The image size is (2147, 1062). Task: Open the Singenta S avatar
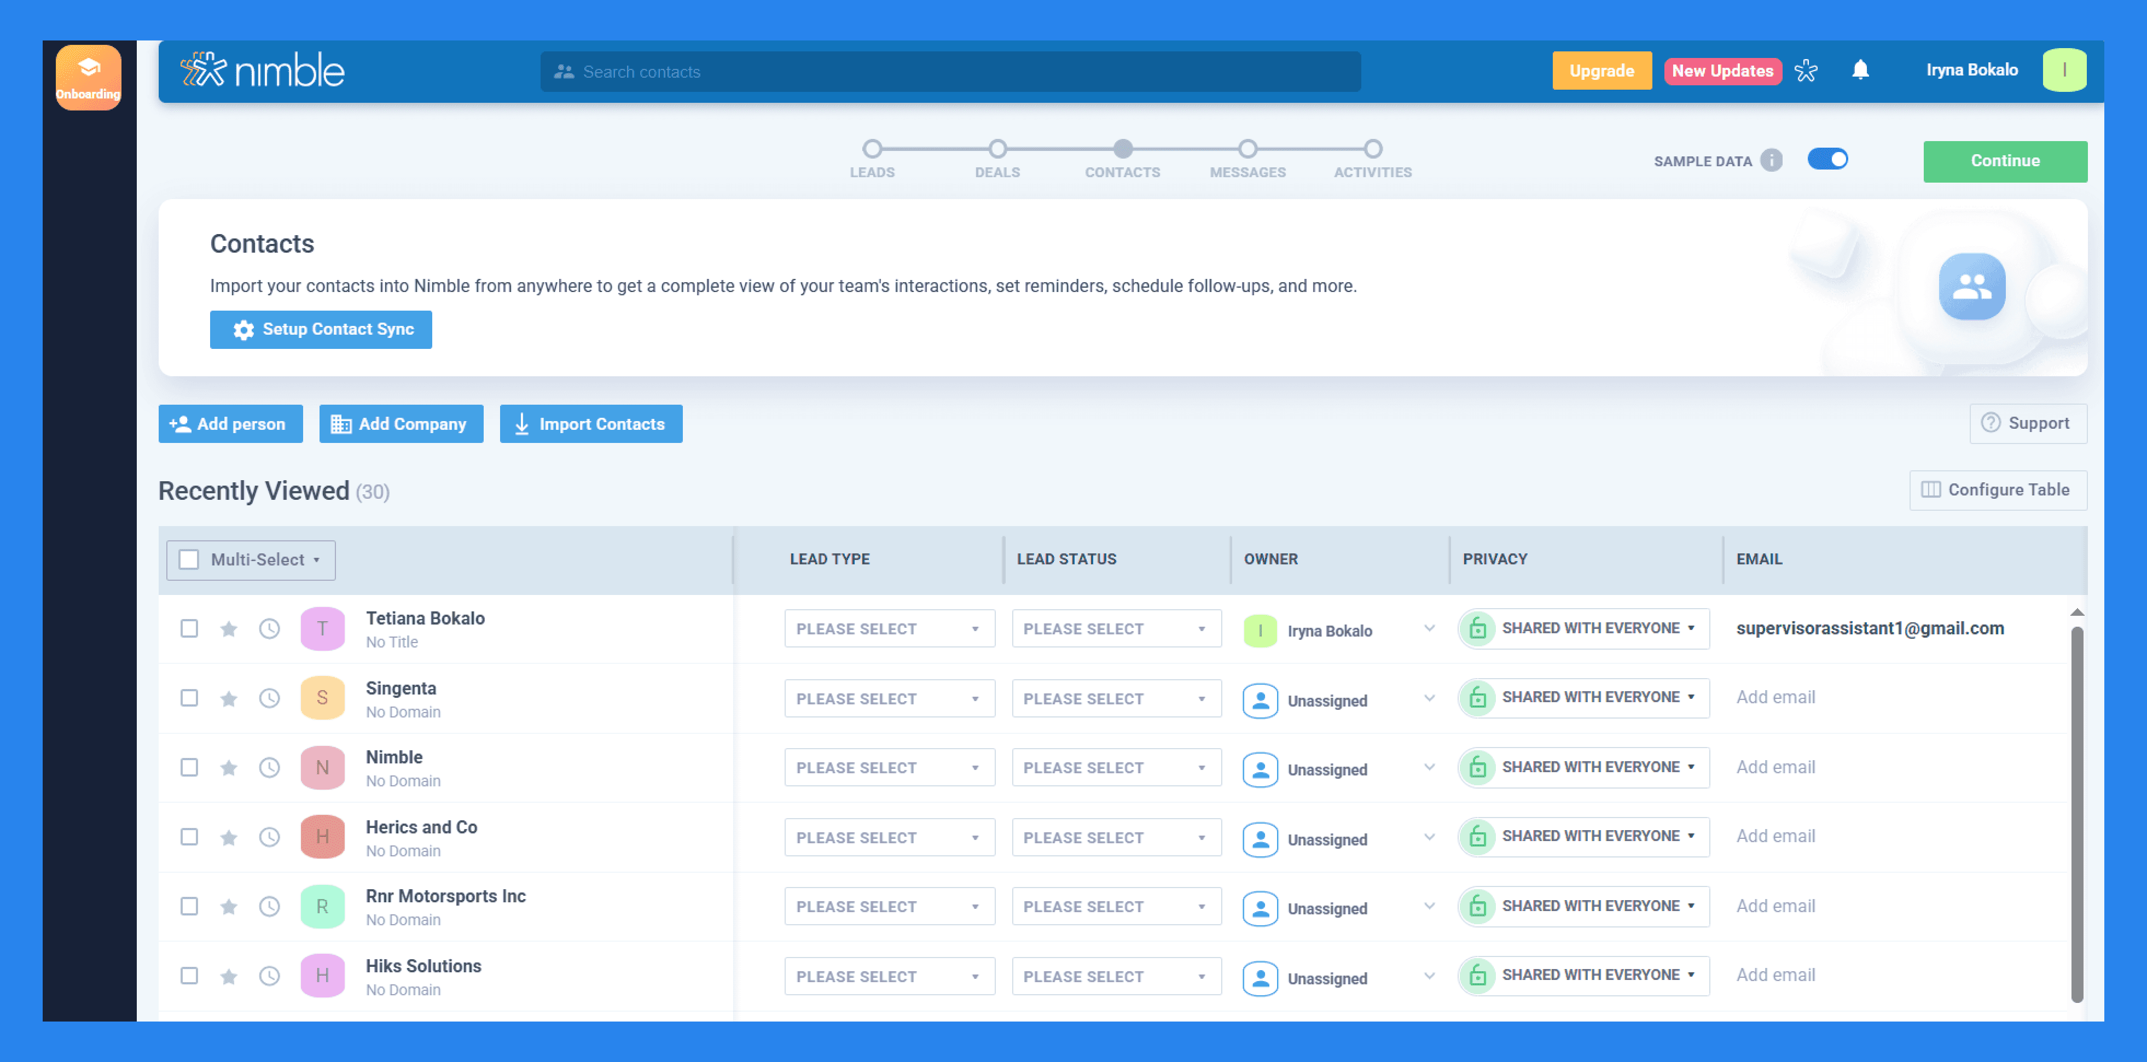click(323, 699)
